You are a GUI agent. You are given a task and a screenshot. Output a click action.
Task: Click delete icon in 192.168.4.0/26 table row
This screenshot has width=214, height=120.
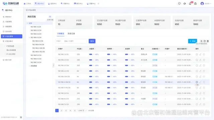(x=204, y=71)
